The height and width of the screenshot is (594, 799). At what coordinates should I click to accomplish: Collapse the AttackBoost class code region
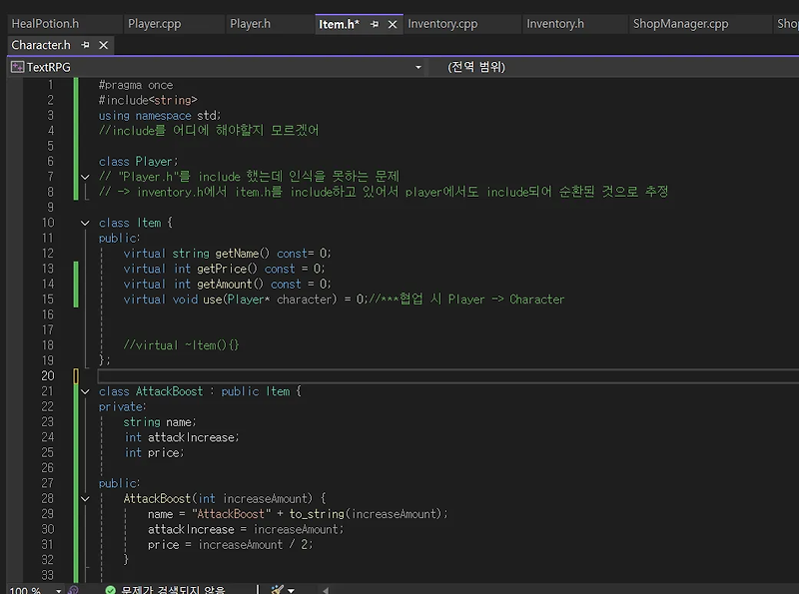[x=85, y=390]
